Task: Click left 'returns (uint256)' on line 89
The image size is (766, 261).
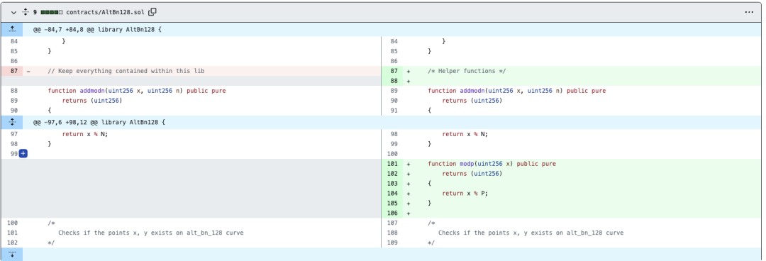Action: [92, 100]
